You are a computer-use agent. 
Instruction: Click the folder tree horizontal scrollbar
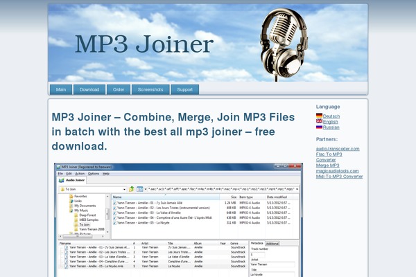[x=82, y=236]
